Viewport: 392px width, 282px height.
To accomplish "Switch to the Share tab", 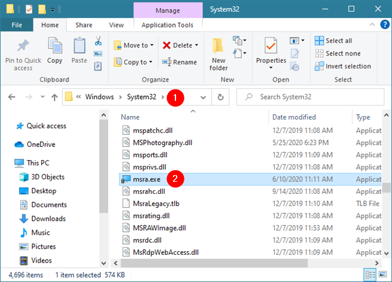I will point(83,25).
